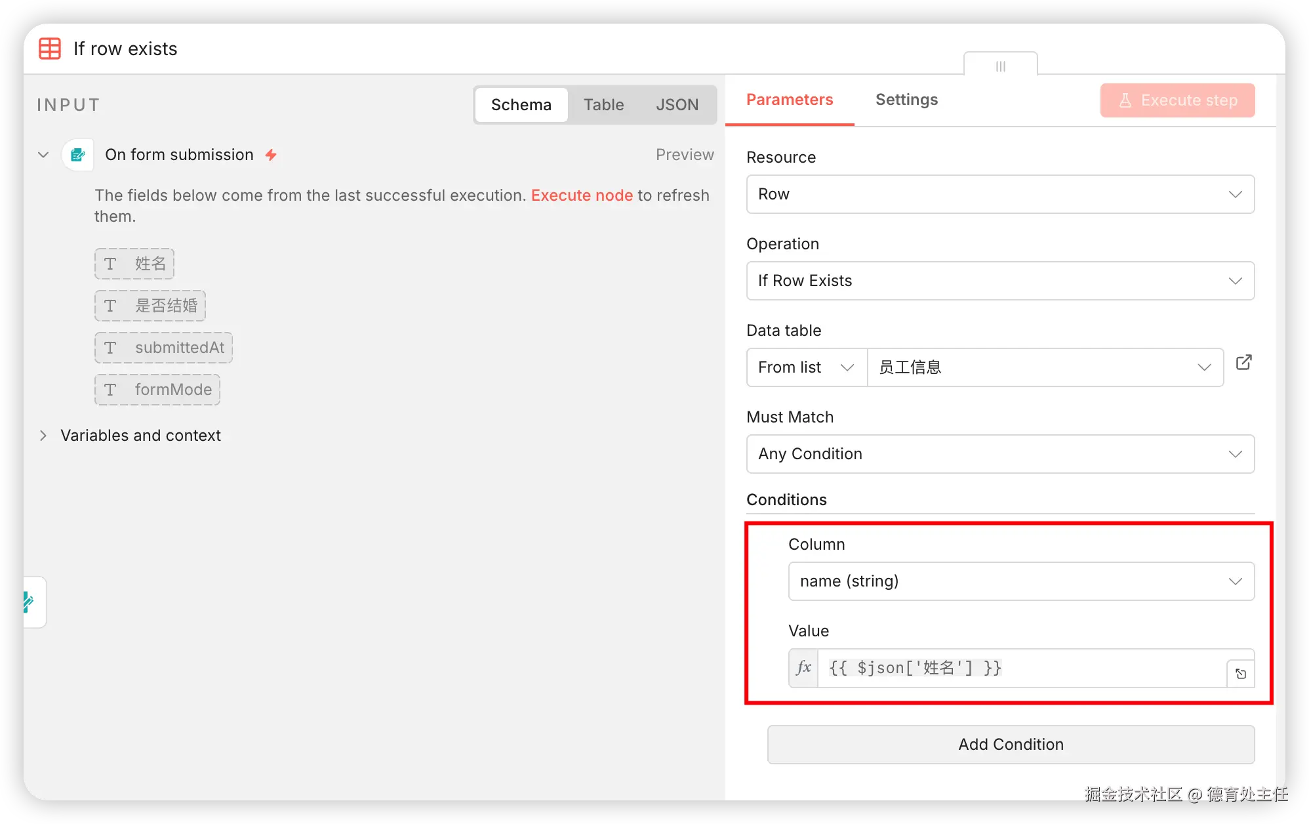1309x824 pixels.
Task: Click the lightning bolt trigger icon
Action: pos(271,155)
